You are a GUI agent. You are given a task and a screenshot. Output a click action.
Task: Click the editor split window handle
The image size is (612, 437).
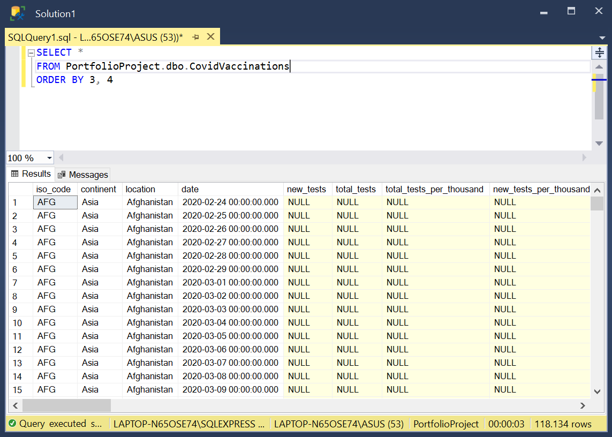point(600,52)
